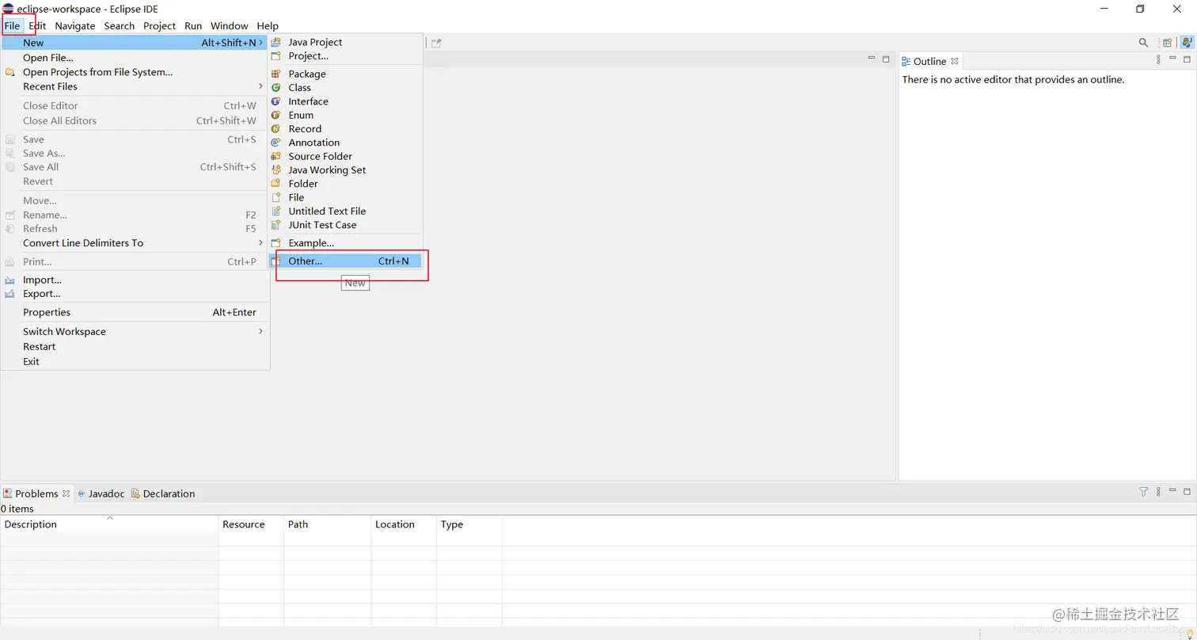Viewport: 1197px width, 640px height.
Task: Click the JUnit Test Case icon
Action: point(275,225)
